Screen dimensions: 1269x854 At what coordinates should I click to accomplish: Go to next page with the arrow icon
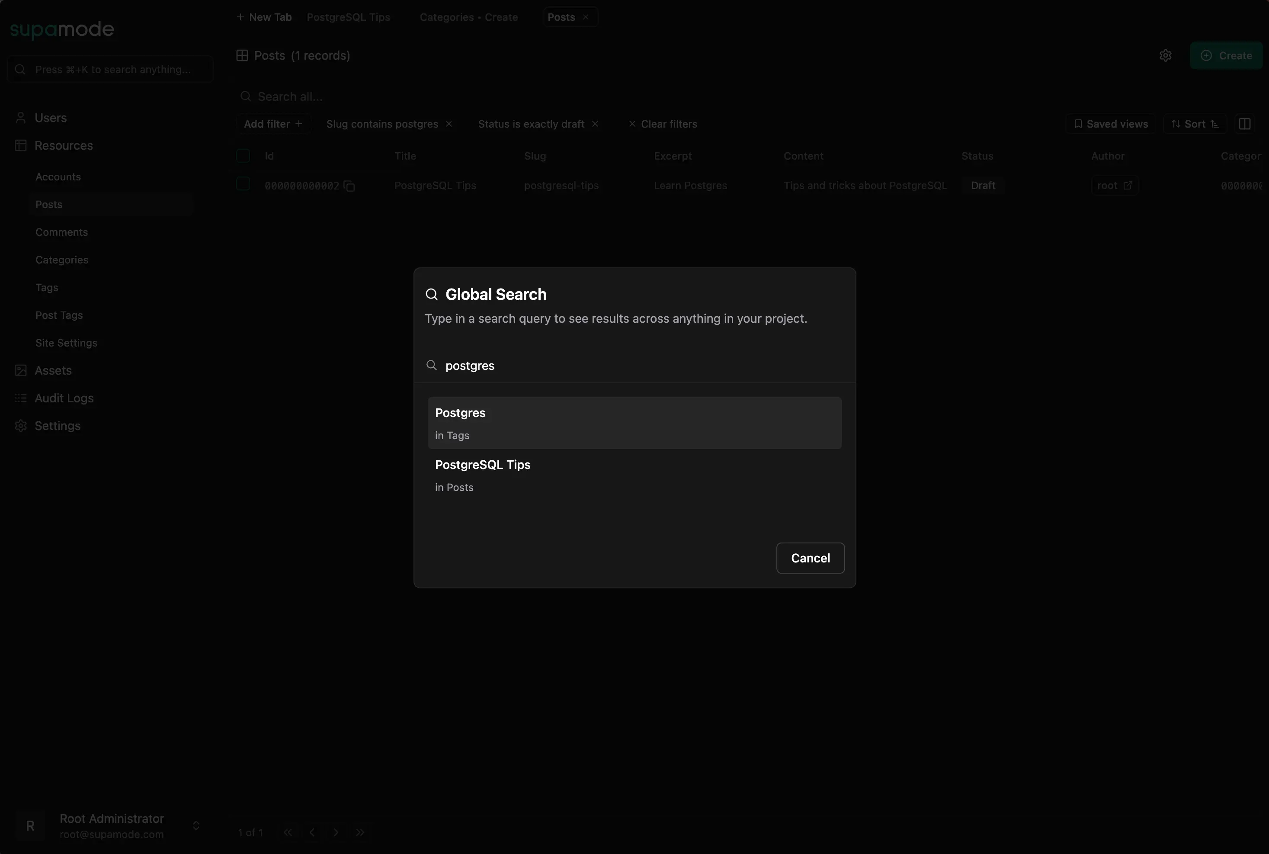335,832
